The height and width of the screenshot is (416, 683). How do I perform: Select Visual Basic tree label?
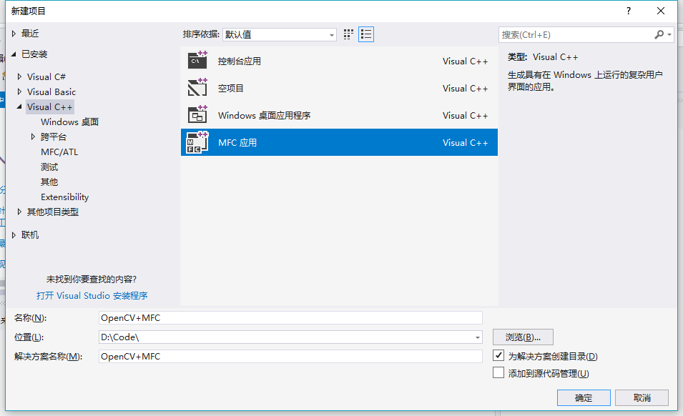[51, 91]
